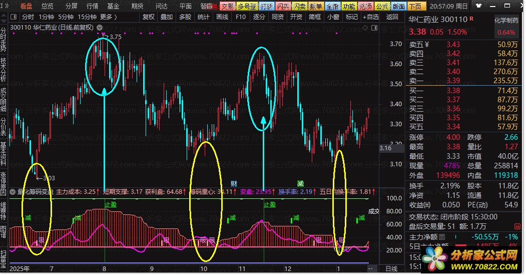Screen dimensions: 526x275
Task: Click +自选 to add to watchlist
Action: (371, 17)
